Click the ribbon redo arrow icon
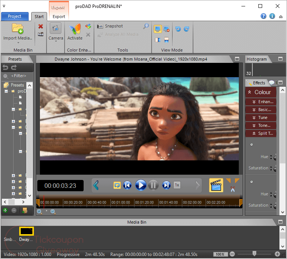 [186, 29]
